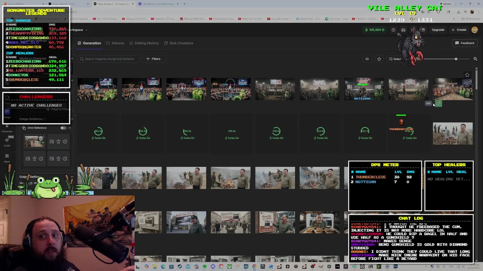Open the Bulk Creations tab
The height and width of the screenshot is (271, 483).
[x=178, y=43]
